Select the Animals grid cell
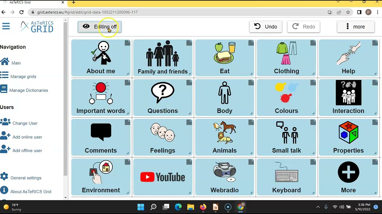382x214 pixels. 225,137
